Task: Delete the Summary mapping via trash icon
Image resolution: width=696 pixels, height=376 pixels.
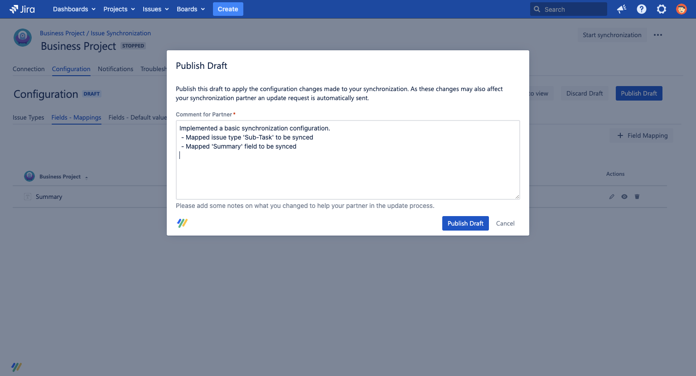Action: (x=637, y=197)
